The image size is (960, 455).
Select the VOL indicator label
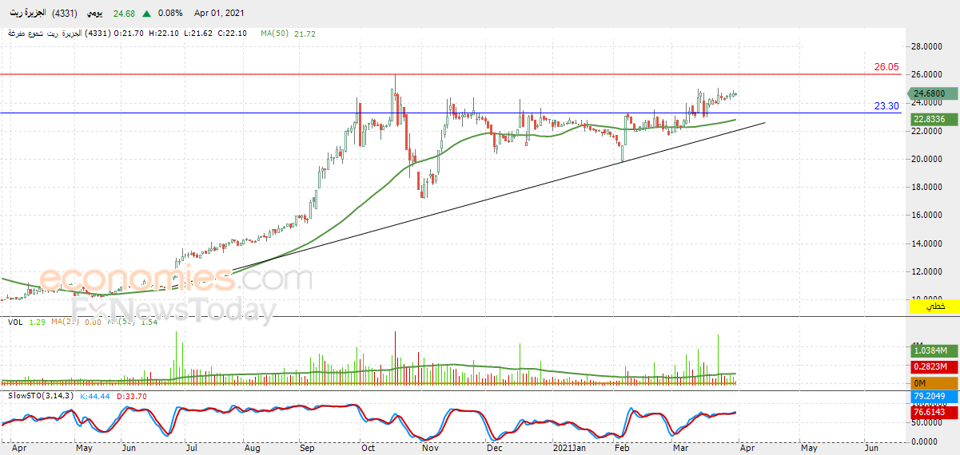[x=15, y=322]
